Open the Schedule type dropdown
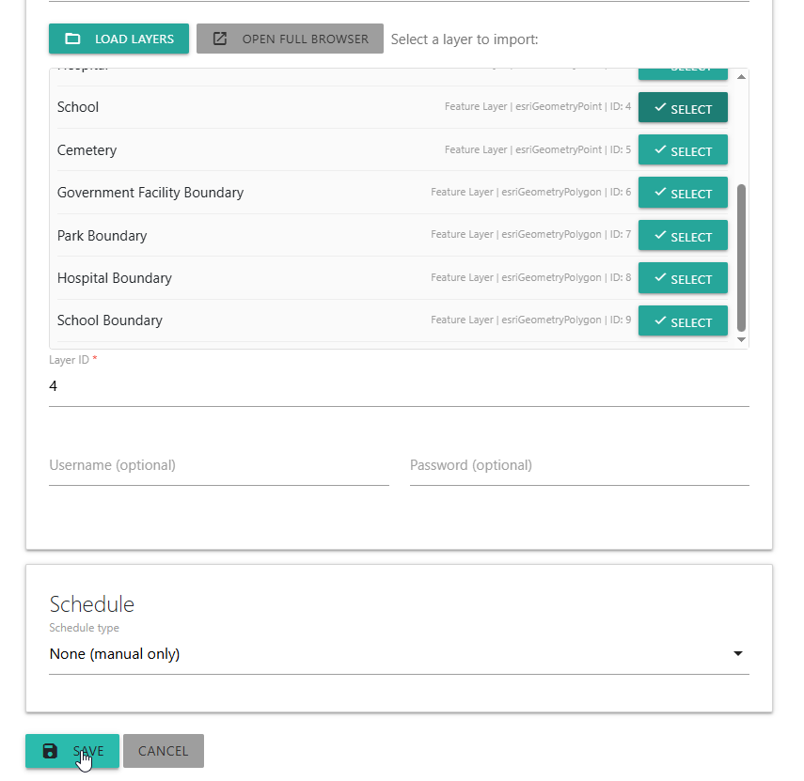Image resolution: width=804 pixels, height=781 pixels. (399, 654)
